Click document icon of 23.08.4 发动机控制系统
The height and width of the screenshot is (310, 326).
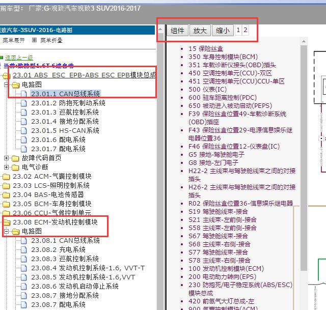click(x=24, y=268)
